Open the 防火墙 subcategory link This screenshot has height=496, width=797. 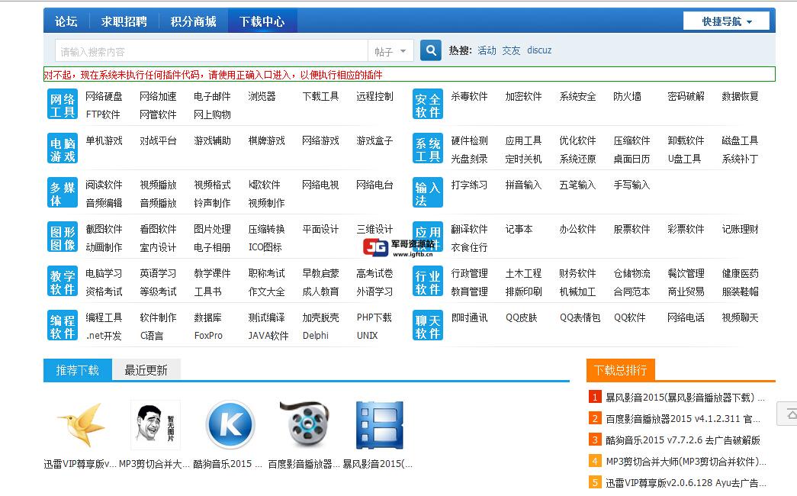pos(627,96)
